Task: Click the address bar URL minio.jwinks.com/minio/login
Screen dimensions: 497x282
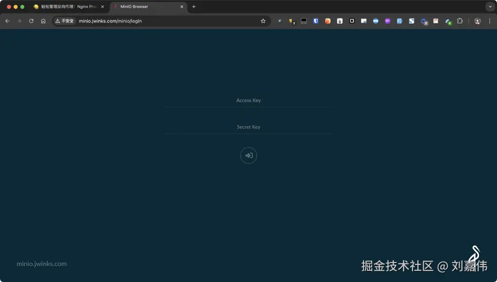Action: [110, 21]
